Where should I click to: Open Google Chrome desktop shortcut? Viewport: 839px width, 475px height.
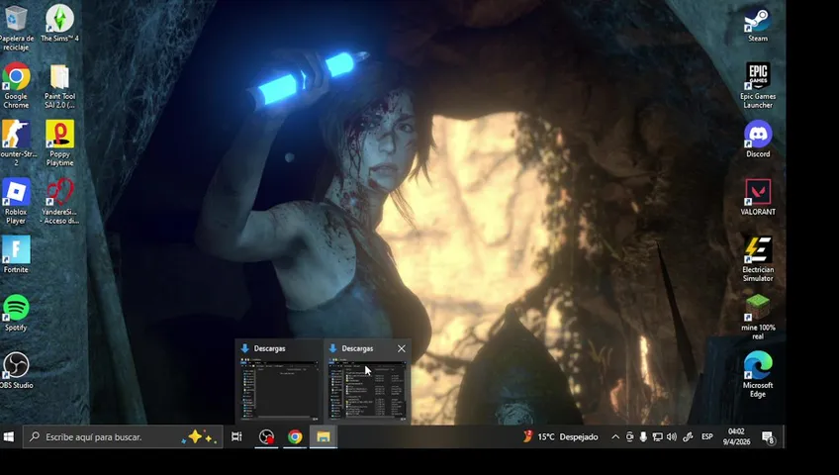click(16, 85)
